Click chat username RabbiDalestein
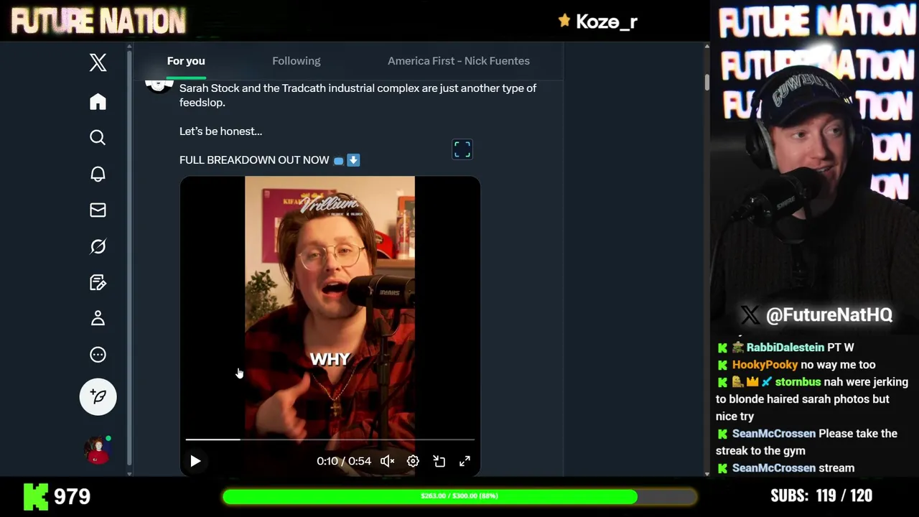The image size is (919, 517). (x=785, y=348)
